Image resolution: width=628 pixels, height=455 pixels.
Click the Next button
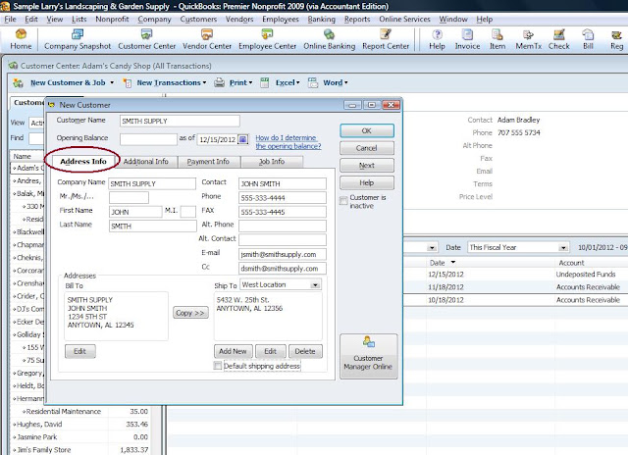pyautogui.click(x=366, y=166)
